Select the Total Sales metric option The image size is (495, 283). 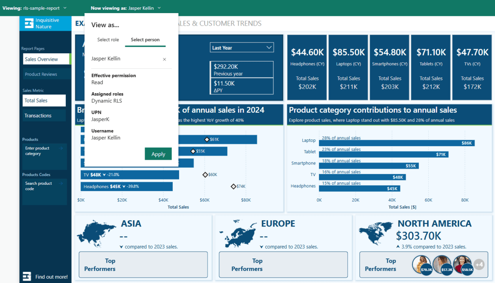click(x=44, y=101)
